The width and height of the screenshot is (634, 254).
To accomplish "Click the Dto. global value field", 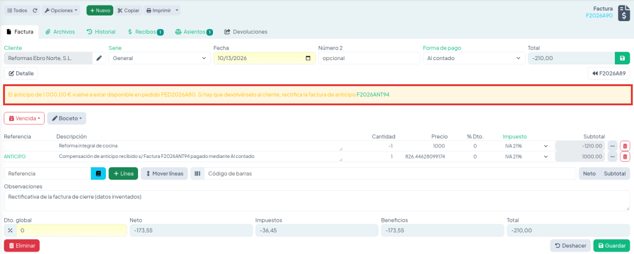I will tap(72, 230).
